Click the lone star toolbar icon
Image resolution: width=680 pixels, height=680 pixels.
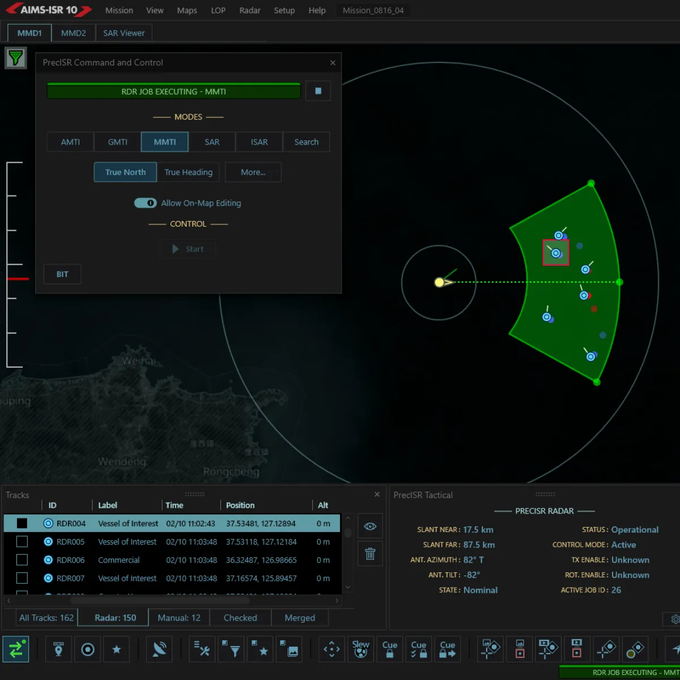pos(117,649)
